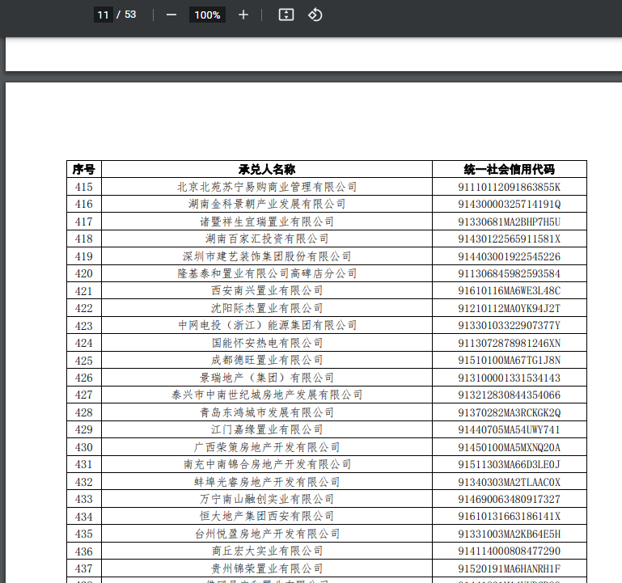Screen dimensions: 622x583
Task: Select company 隆基泰和置业有限公司高碑店分公司
Action: pos(267,273)
